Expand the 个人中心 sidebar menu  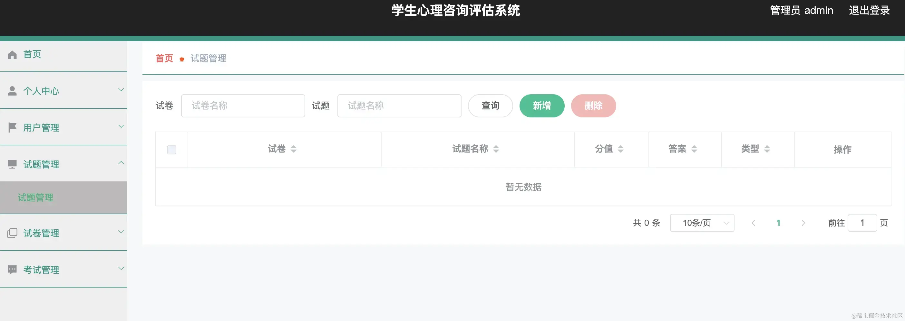tap(121, 89)
